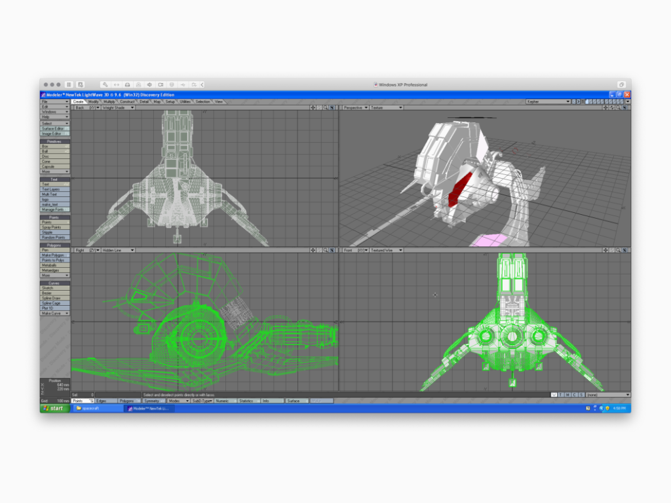671x503 pixels.
Task: Click the network arrows icon in VM toolbar
Action: click(117, 84)
